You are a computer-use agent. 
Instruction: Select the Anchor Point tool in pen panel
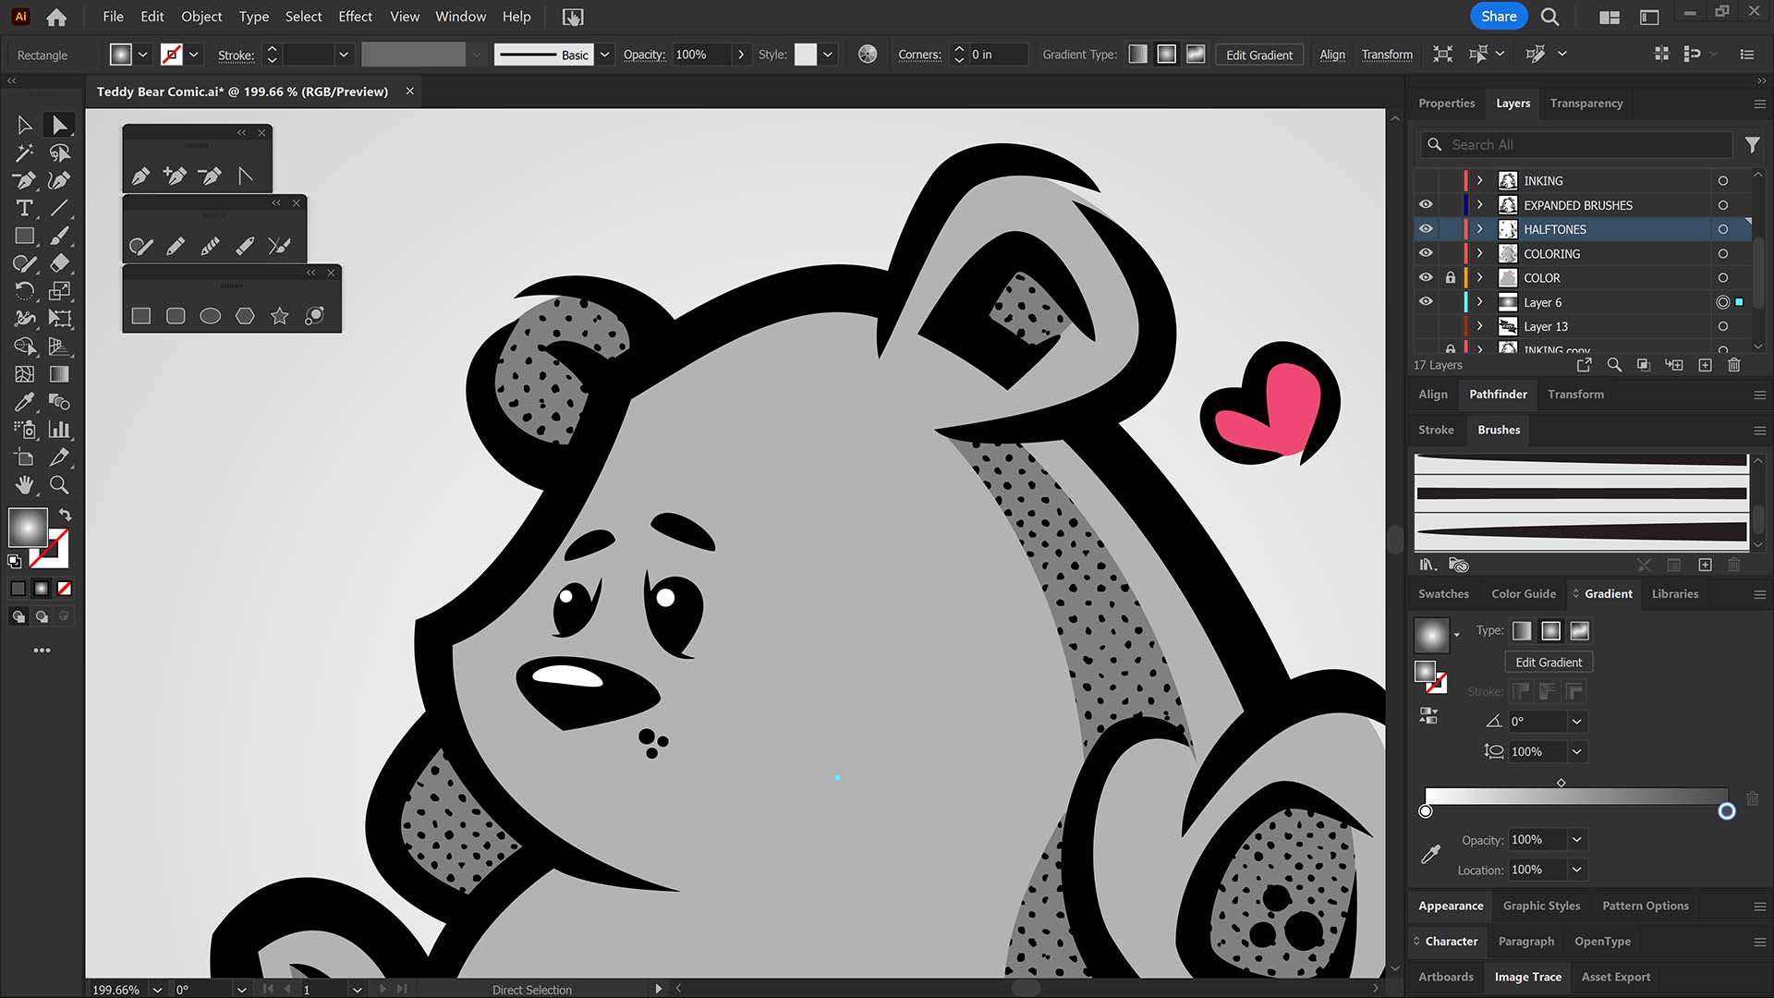tap(245, 176)
